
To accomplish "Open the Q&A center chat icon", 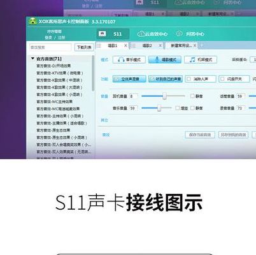I will 180,34.
